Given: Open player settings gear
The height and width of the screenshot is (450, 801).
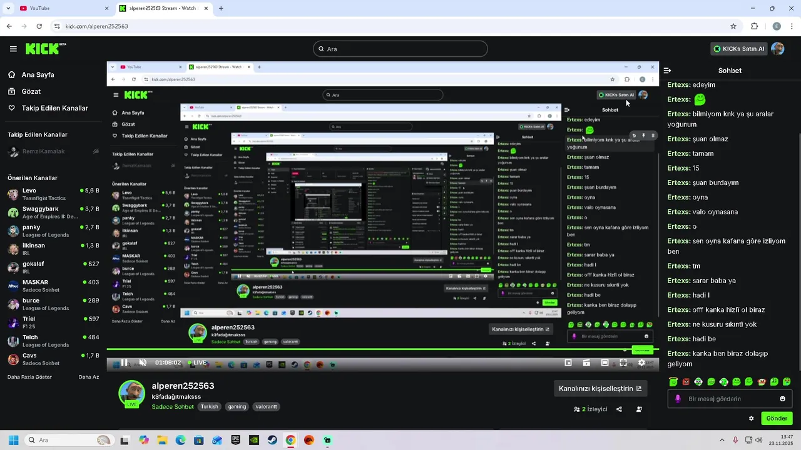Looking at the screenshot, I should [641, 362].
